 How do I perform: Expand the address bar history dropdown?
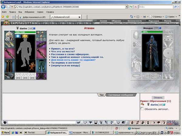[126, 7]
